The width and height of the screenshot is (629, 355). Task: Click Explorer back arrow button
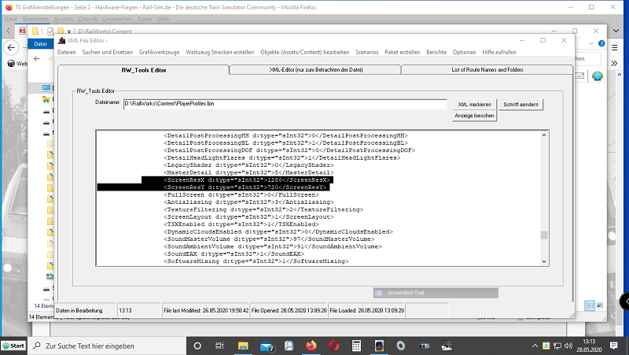(x=36, y=58)
